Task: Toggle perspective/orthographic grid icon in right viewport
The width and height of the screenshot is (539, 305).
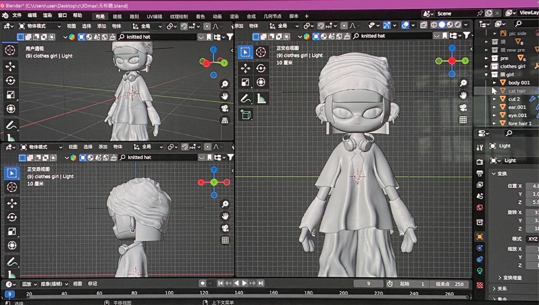Action: tap(463, 120)
